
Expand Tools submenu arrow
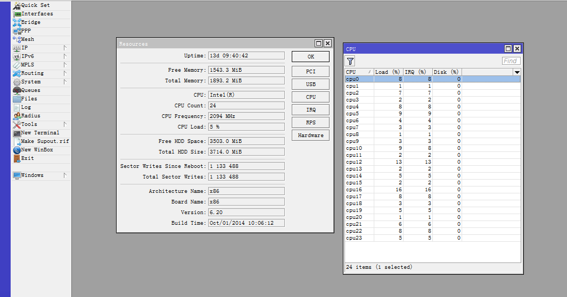pos(65,124)
